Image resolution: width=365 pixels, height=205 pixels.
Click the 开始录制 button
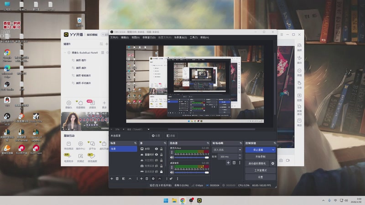pyautogui.click(x=260, y=157)
